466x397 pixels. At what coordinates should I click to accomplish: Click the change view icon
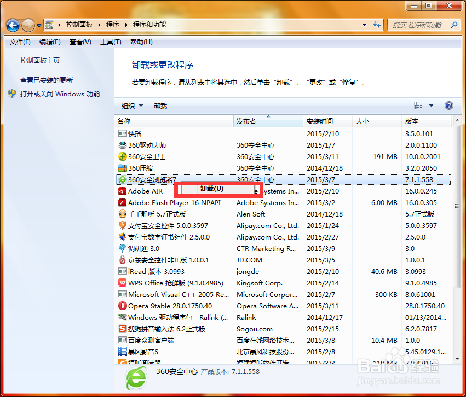(x=418, y=106)
